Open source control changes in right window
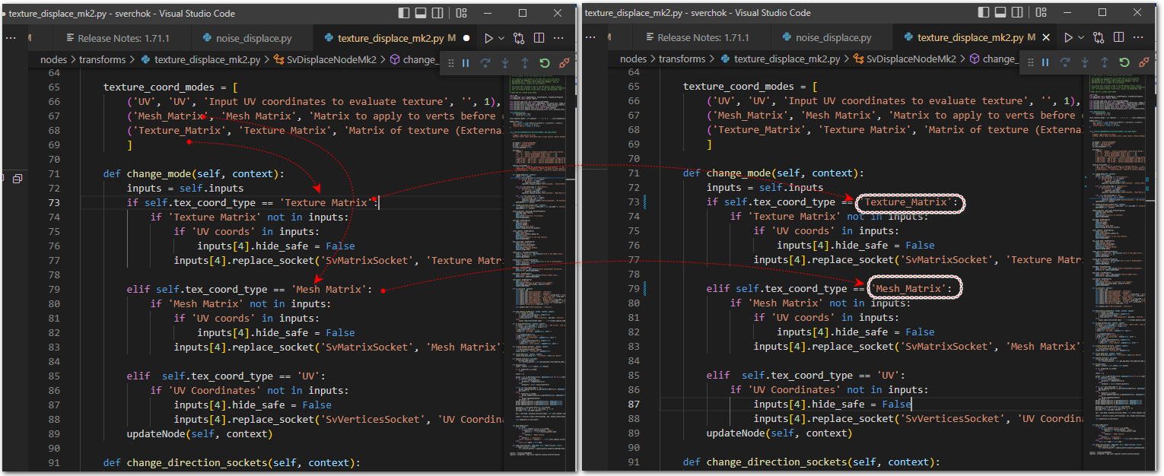Screen dimensions: 1164x476 click(1099, 37)
